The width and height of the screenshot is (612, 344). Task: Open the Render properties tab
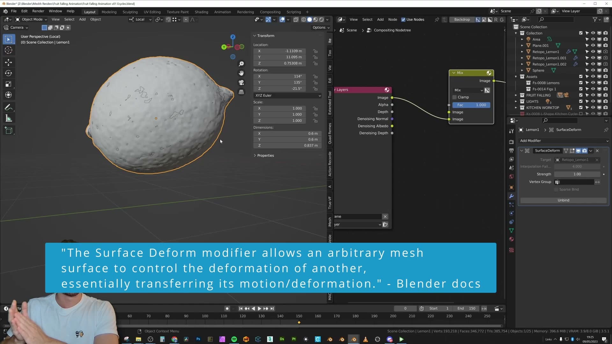(511, 142)
